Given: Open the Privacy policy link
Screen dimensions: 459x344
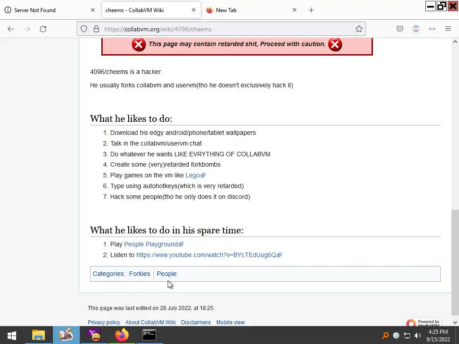Looking at the screenshot, I should pos(104,322).
